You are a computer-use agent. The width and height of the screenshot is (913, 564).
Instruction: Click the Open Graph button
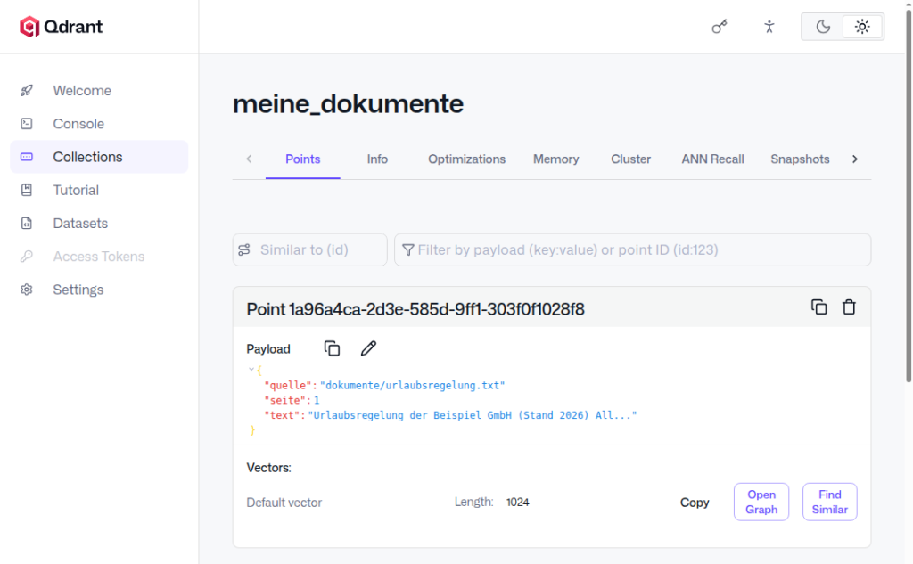click(x=761, y=502)
